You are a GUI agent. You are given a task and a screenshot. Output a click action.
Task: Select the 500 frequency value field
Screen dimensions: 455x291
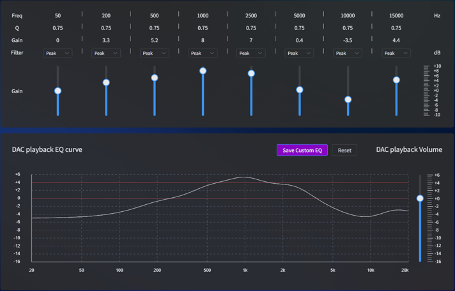point(155,16)
